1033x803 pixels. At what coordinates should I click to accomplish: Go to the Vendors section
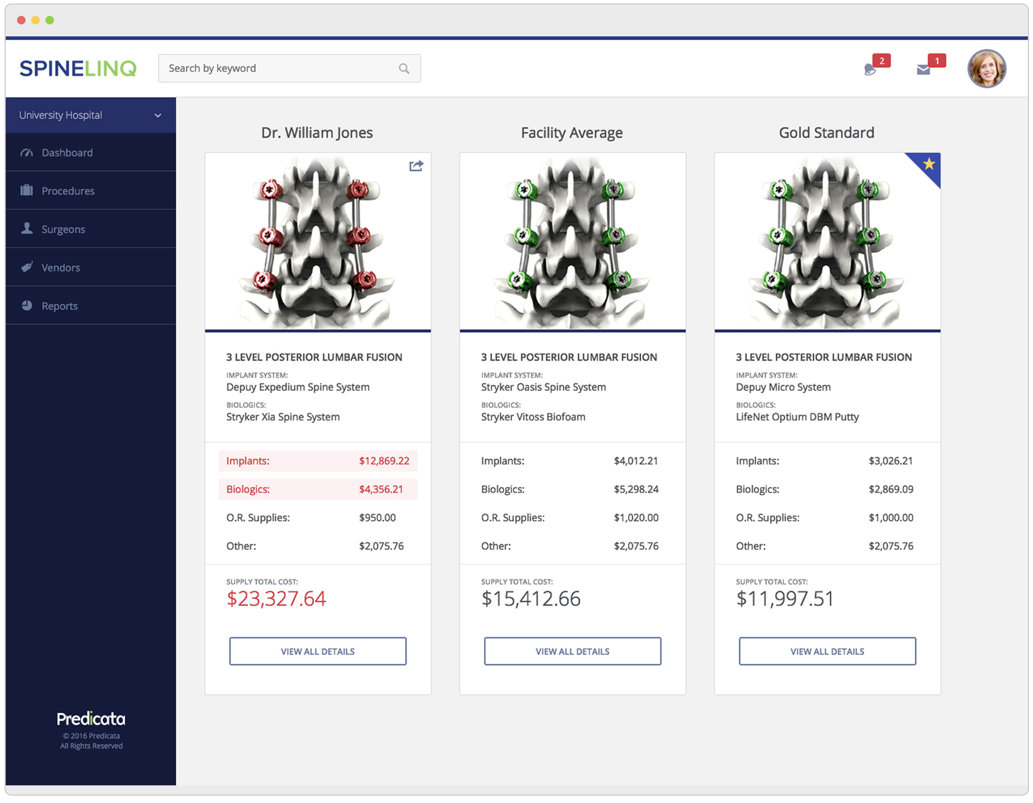pyautogui.click(x=91, y=267)
